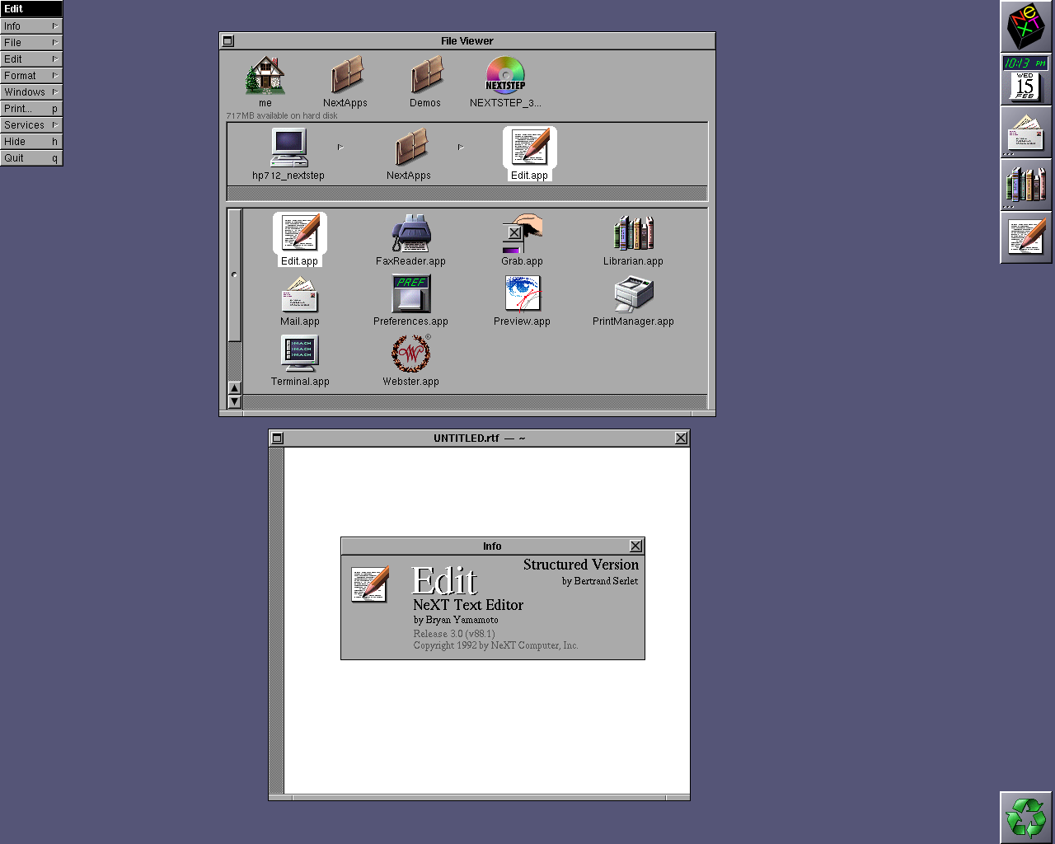Choose Hide from the Edit menu
The image size is (1055, 844).
(31, 142)
